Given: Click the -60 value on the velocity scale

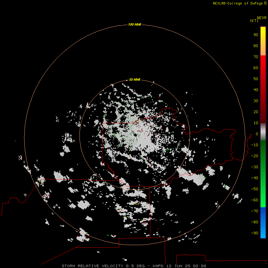Looking at the screenshot, I should [x=255, y=200].
